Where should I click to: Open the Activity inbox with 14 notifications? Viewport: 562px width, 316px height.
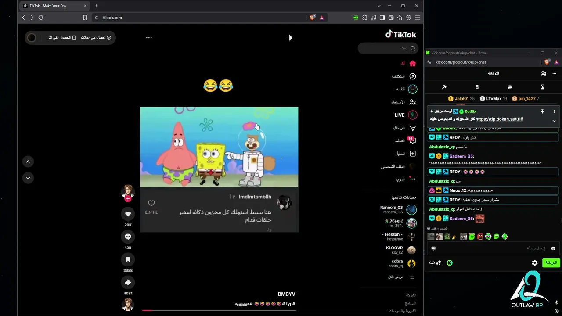pos(406,140)
